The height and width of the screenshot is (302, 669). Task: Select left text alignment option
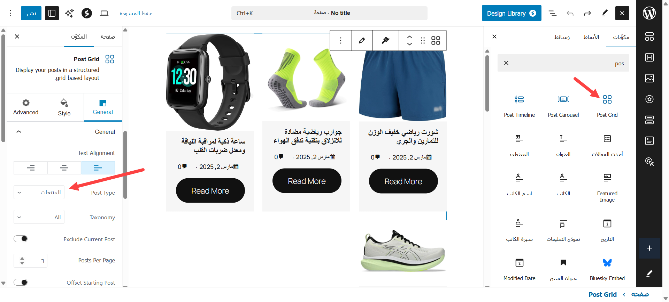[x=98, y=168]
